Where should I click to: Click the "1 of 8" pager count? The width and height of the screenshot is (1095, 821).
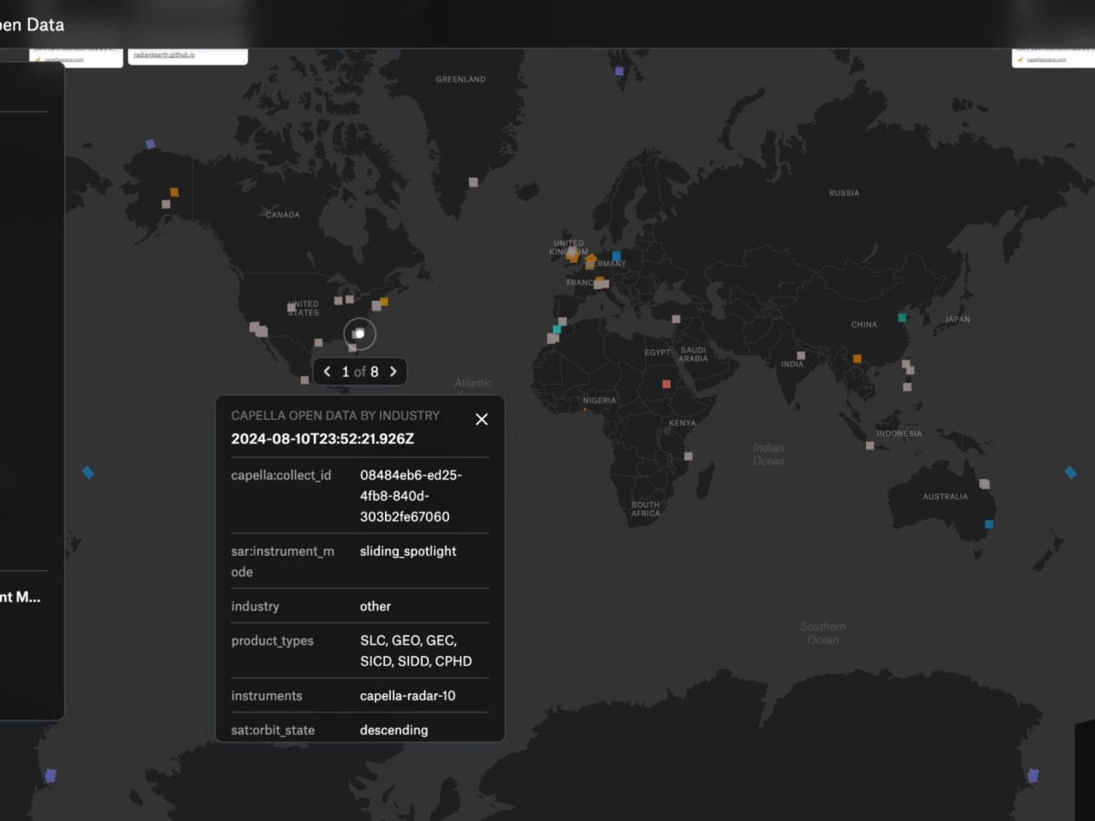click(360, 371)
